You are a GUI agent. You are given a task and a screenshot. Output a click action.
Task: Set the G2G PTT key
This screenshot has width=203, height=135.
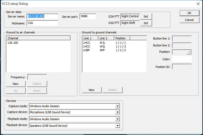click(x=146, y=23)
